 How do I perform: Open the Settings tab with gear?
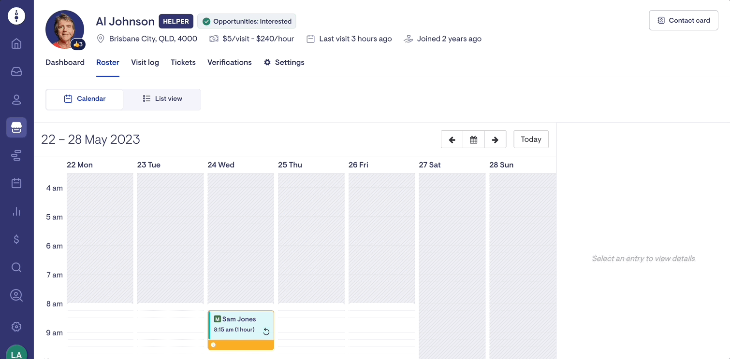click(284, 63)
